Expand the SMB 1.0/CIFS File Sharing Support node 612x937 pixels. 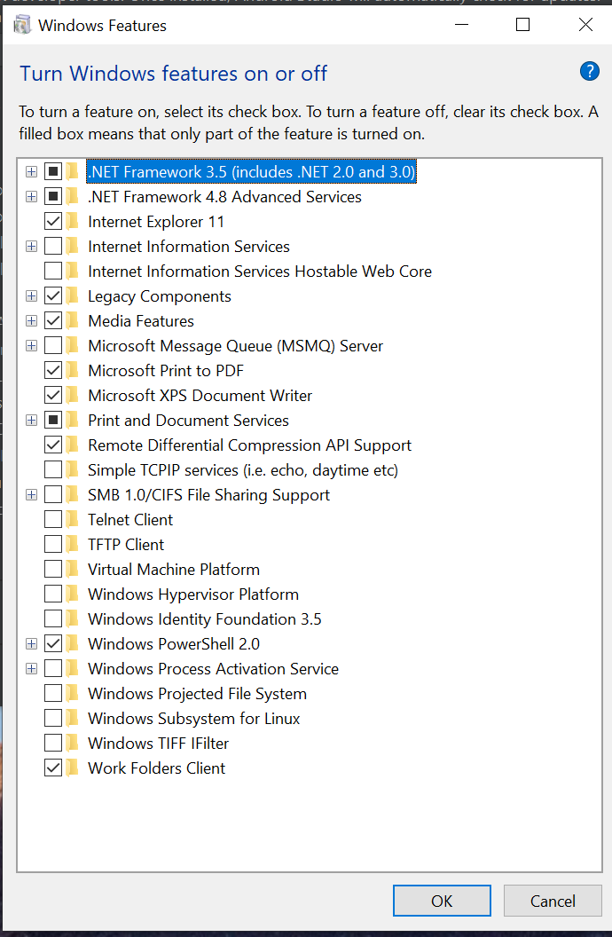pyautogui.click(x=32, y=495)
